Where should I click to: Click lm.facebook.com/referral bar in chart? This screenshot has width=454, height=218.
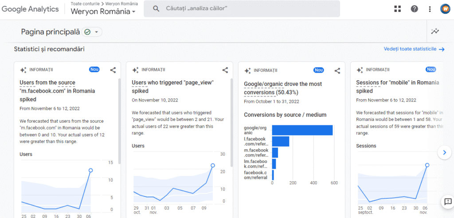click(274, 164)
